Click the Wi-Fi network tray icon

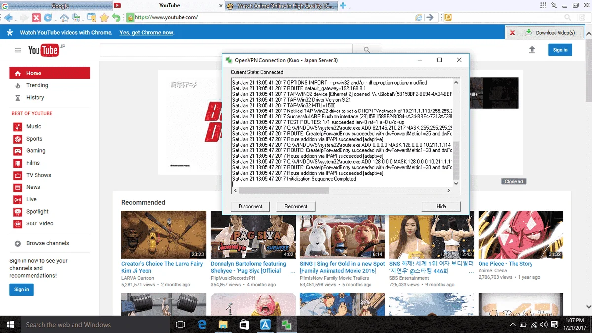click(x=534, y=325)
